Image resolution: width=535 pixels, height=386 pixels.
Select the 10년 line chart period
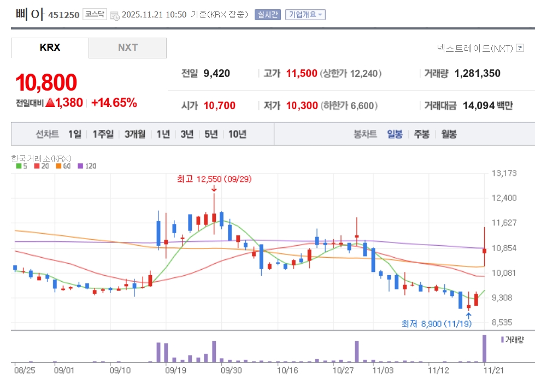[237, 134]
